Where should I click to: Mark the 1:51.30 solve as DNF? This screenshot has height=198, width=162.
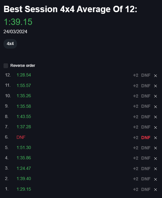click(x=146, y=148)
